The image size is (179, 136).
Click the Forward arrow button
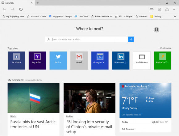click(13, 9)
